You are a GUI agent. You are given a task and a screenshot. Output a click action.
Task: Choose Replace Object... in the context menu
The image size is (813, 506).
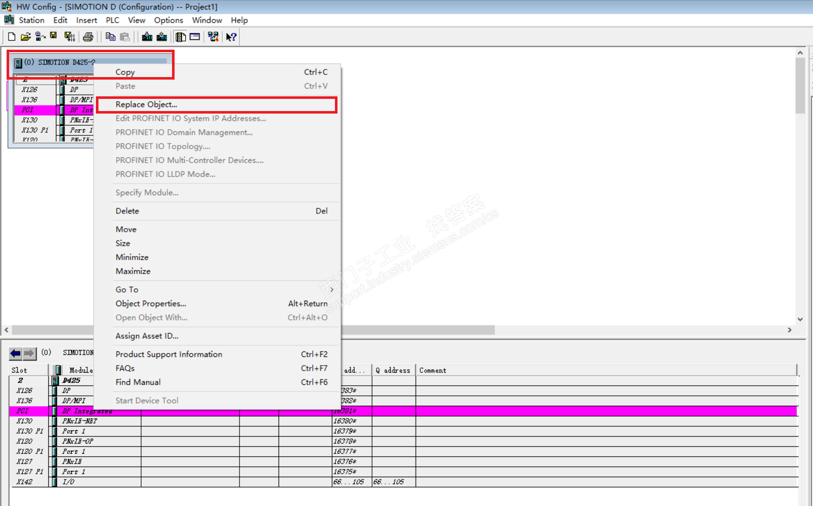click(218, 104)
